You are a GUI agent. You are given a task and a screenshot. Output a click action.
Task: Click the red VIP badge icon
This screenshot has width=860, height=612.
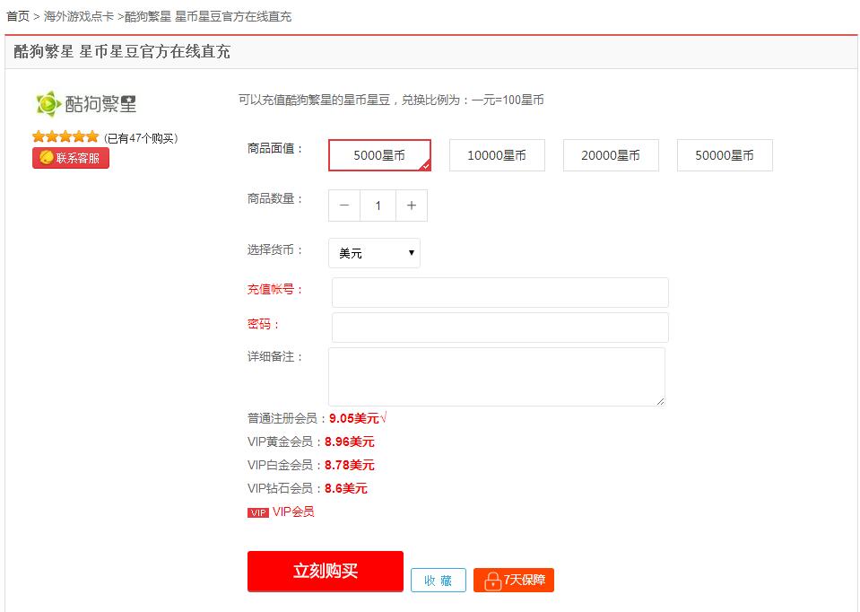click(257, 512)
